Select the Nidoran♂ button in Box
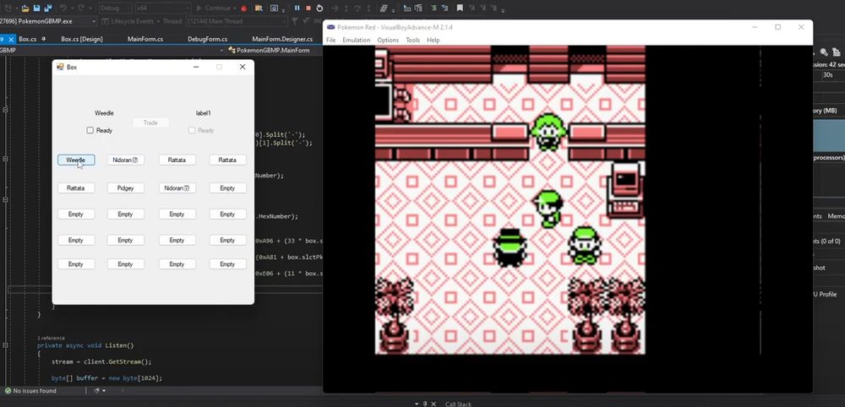 [126, 160]
